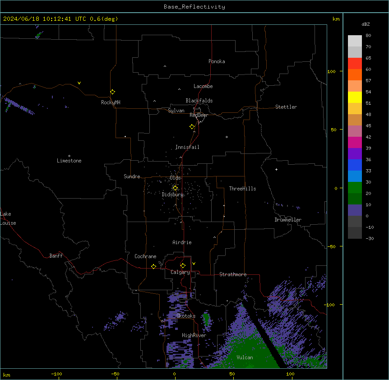
Task: Click the Sylvan label
Action: [x=176, y=111]
